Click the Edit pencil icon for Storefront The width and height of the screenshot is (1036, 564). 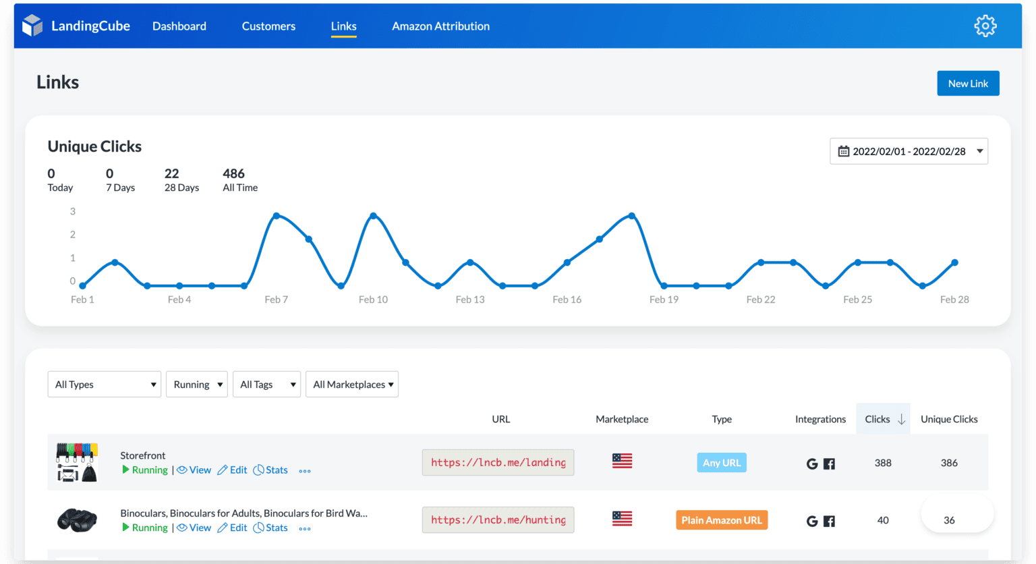pyautogui.click(x=223, y=470)
